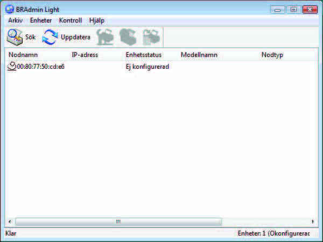The image size is (323, 242).
Task: Click the device icon beside 00:80:77:50:cd:e6
Action: pyautogui.click(x=12, y=66)
